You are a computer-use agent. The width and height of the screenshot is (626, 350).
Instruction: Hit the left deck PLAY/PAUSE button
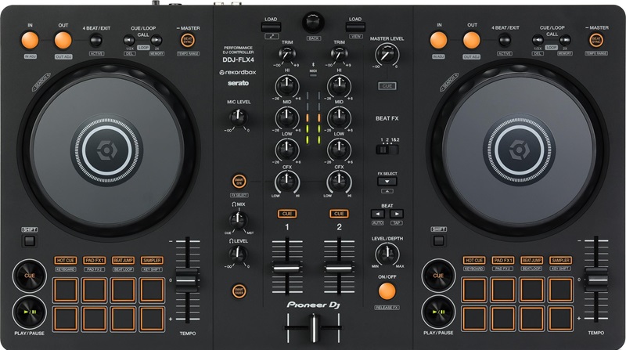[x=30, y=312]
